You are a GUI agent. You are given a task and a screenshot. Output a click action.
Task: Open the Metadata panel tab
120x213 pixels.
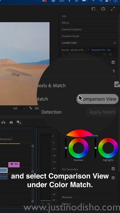point(67,197)
